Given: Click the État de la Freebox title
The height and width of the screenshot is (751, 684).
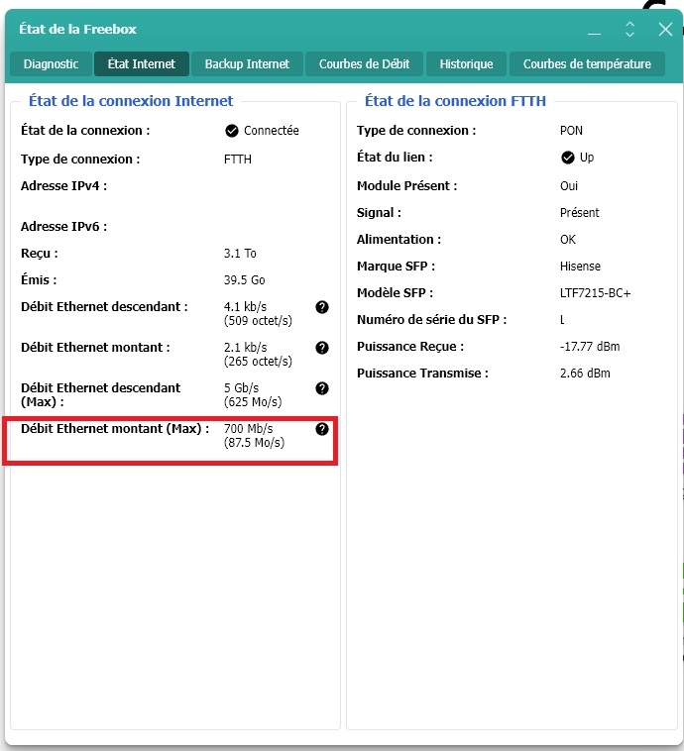Looking at the screenshot, I should [x=77, y=29].
